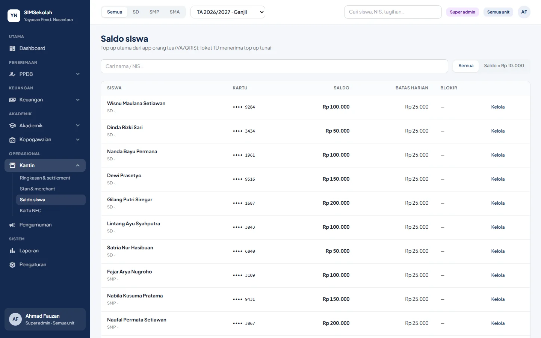541x338 pixels.
Task: Click the Akademik graduation cap icon
Action: [12, 126]
